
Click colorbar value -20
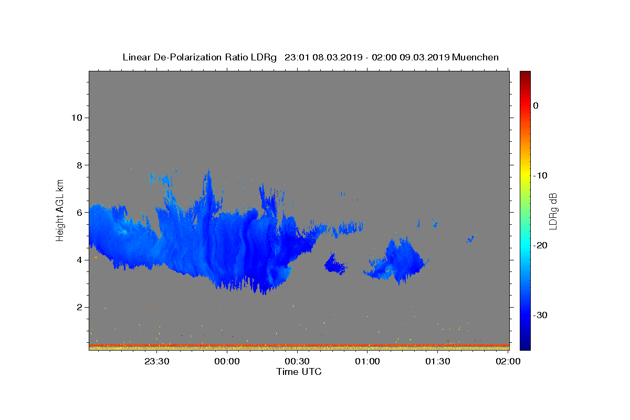540,245
